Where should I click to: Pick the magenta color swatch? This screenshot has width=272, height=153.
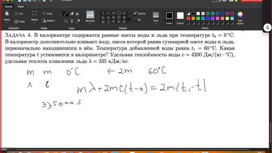pos(218,18)
